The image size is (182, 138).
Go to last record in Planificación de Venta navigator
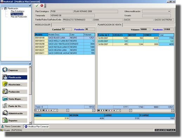coord(106,111)
